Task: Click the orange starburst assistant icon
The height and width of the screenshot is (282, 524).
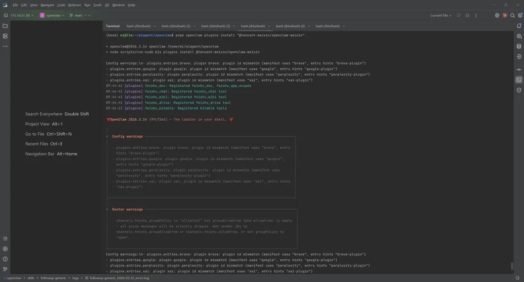Action: click(x=505, y=16)
